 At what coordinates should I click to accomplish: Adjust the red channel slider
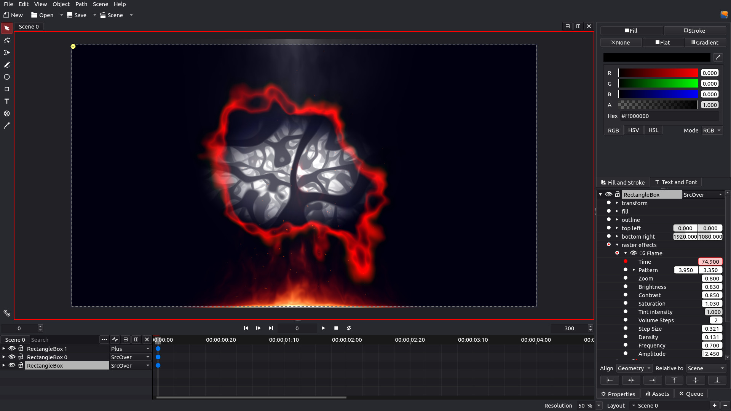coord(658,73)
